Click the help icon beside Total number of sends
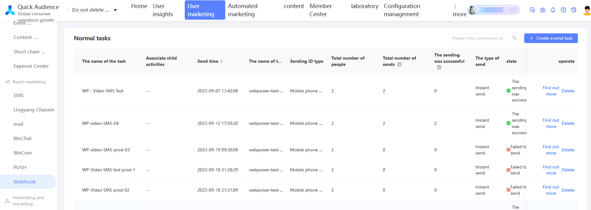Viewport: 591px width, 210px height. click(399, 65)
